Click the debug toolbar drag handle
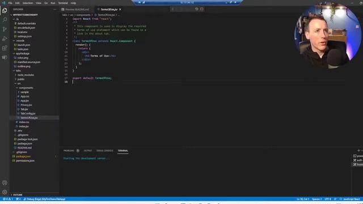Screen dimensions: 363x204 (172, 9)
